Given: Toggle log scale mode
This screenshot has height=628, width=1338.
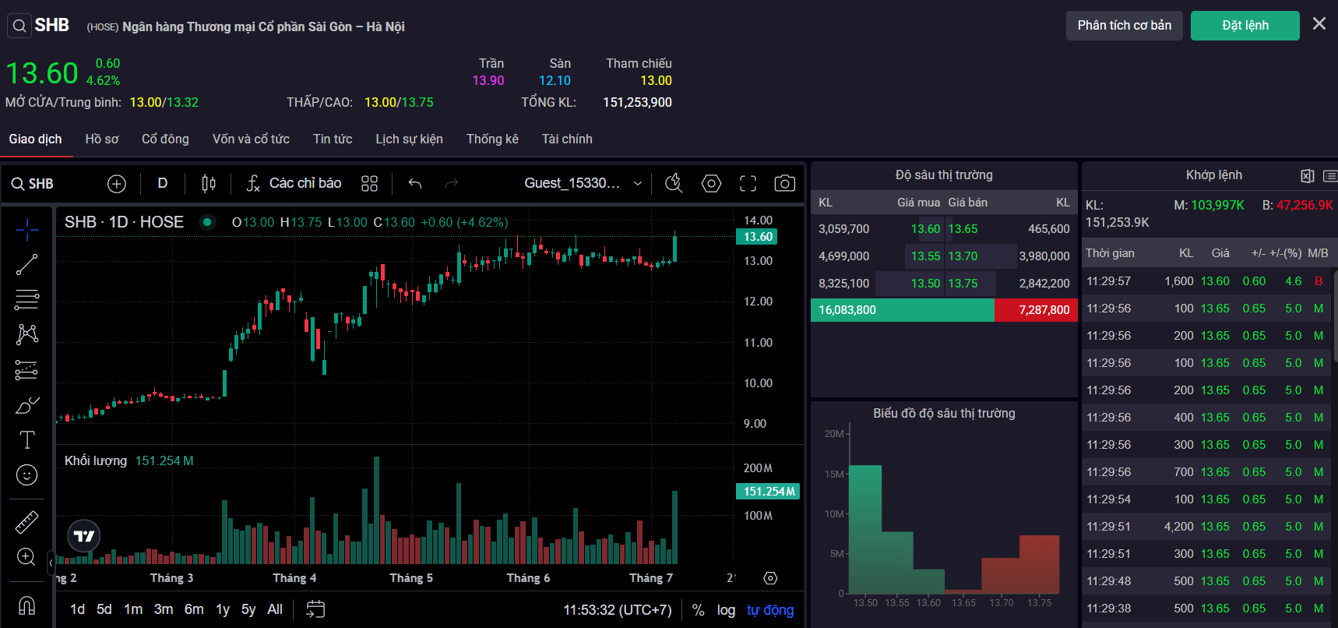Looking at the screenshot, I should (727, 610).
